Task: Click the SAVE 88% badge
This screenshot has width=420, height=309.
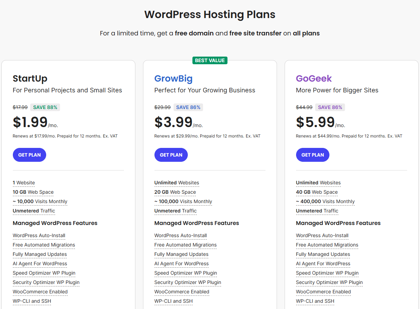Action: 45,107
